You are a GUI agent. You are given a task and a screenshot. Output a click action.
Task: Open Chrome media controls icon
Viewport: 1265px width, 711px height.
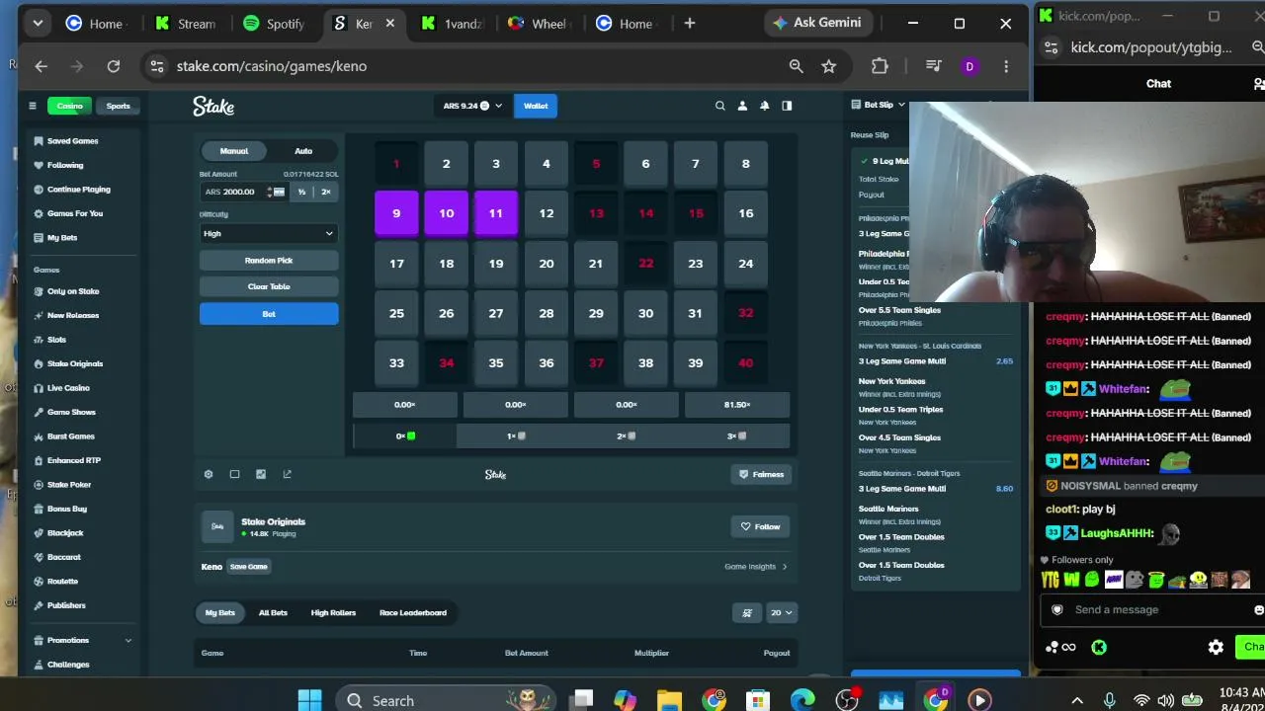[x=933, y=66]
